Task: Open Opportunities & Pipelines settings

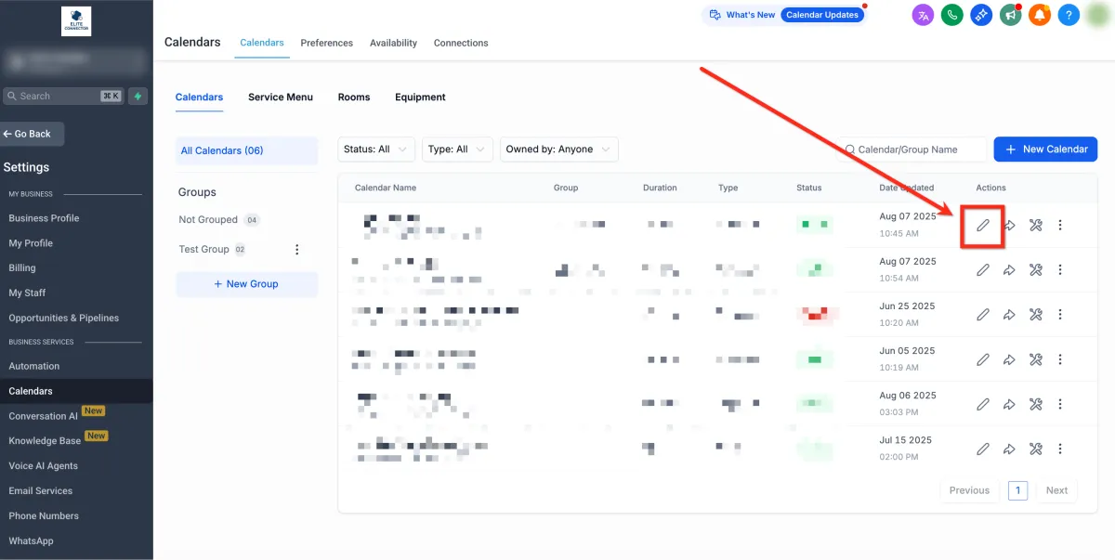Action: point(64,318)
